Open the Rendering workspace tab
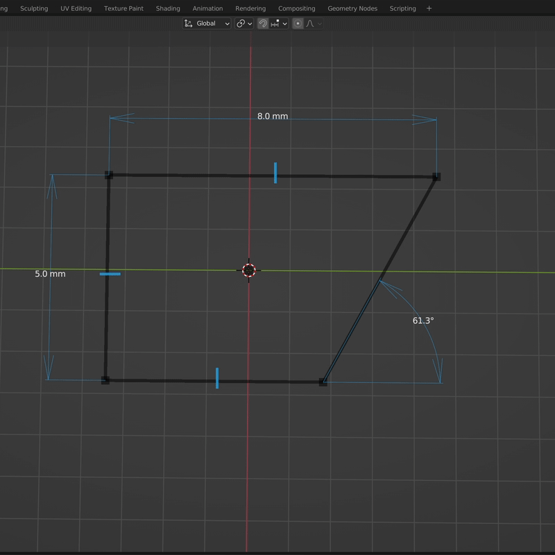The width and height of the screenshot is (555, 555). [250, 8]
